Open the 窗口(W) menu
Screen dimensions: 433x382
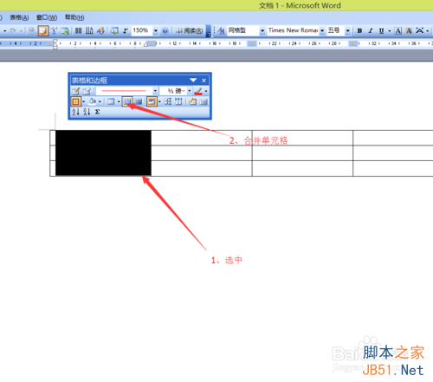point(47,17)
